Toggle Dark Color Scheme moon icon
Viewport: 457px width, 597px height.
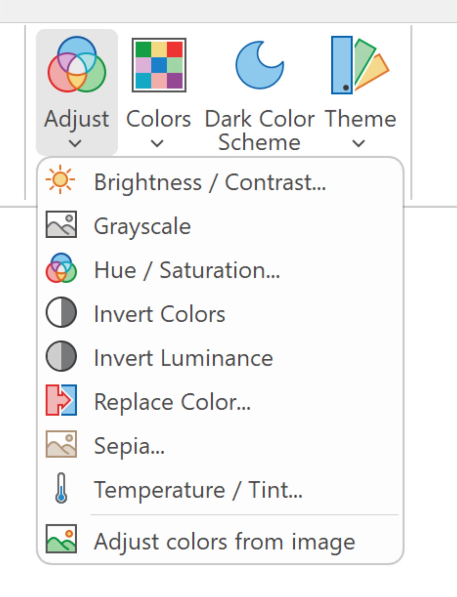click(x=260, y=65)
